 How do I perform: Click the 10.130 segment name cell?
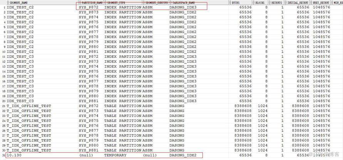[x=14, y=155]
